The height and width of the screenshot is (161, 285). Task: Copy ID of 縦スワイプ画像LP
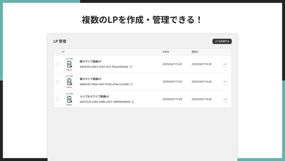click(x=131, y=67)
